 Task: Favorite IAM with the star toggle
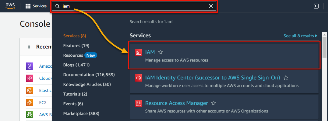160,52
